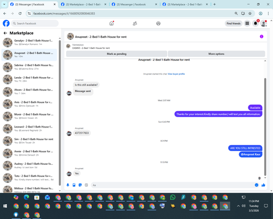Click the Mark as pending button
This screenshot has width=273, height=219.
(116, 54)
